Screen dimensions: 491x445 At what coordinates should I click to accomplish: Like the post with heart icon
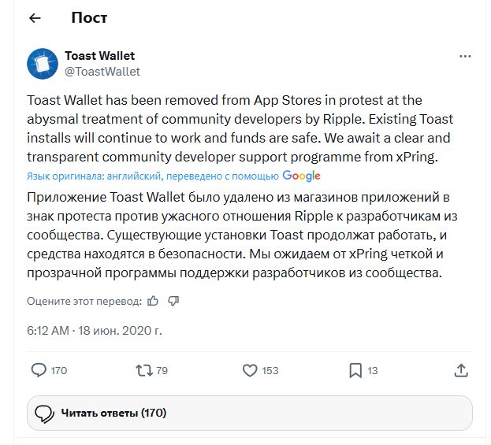(250, 370)
